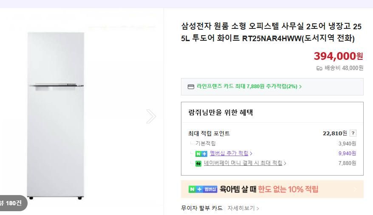Expand the chevron after 네이버페이 머니 결제 시 최대 적립
Image resolution: width=373 pixels, height=215 pixels.
pos(285,163)
